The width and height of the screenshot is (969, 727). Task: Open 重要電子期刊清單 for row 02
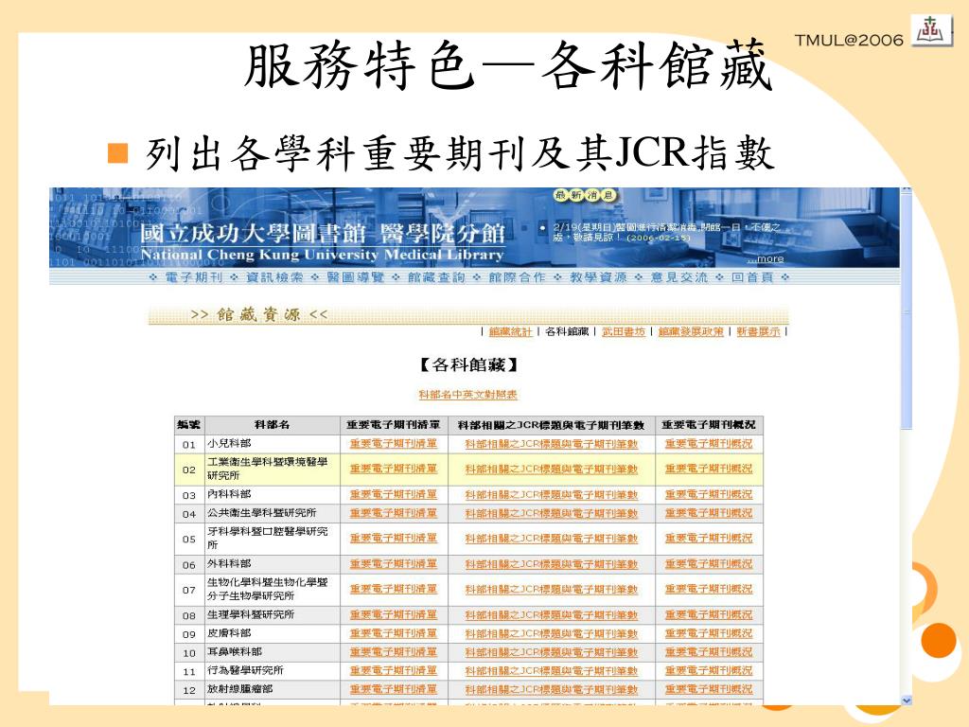393,470
